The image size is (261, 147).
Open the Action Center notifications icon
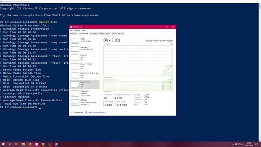click(x=257, y=144)
